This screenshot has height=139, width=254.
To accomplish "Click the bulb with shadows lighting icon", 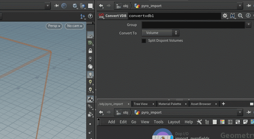I will [x=90, y=90].
